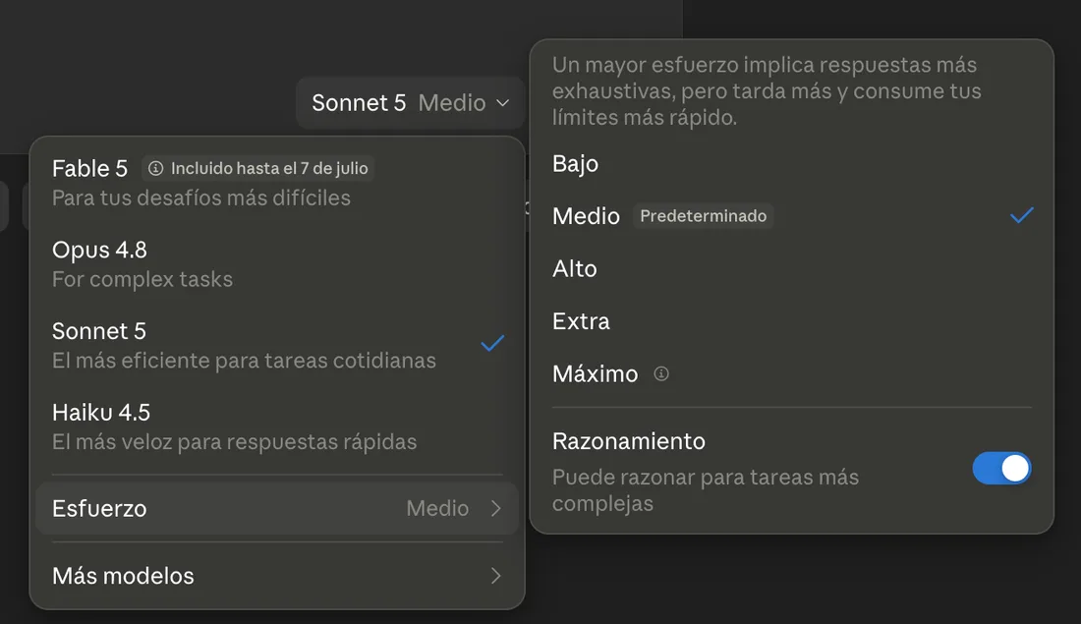Select the Fable 5 model
This screenshot has width=1081, height=624.
pos(277,183)
